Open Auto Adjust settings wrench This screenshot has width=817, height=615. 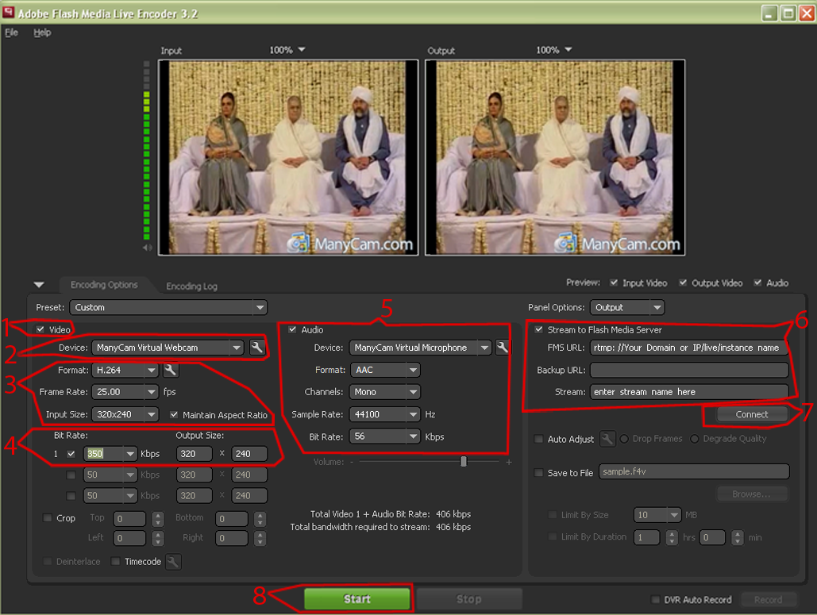607,439
